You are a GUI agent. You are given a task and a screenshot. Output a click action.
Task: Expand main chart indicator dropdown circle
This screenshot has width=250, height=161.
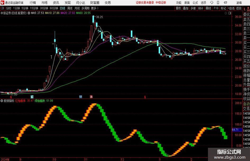click(29, 13)
